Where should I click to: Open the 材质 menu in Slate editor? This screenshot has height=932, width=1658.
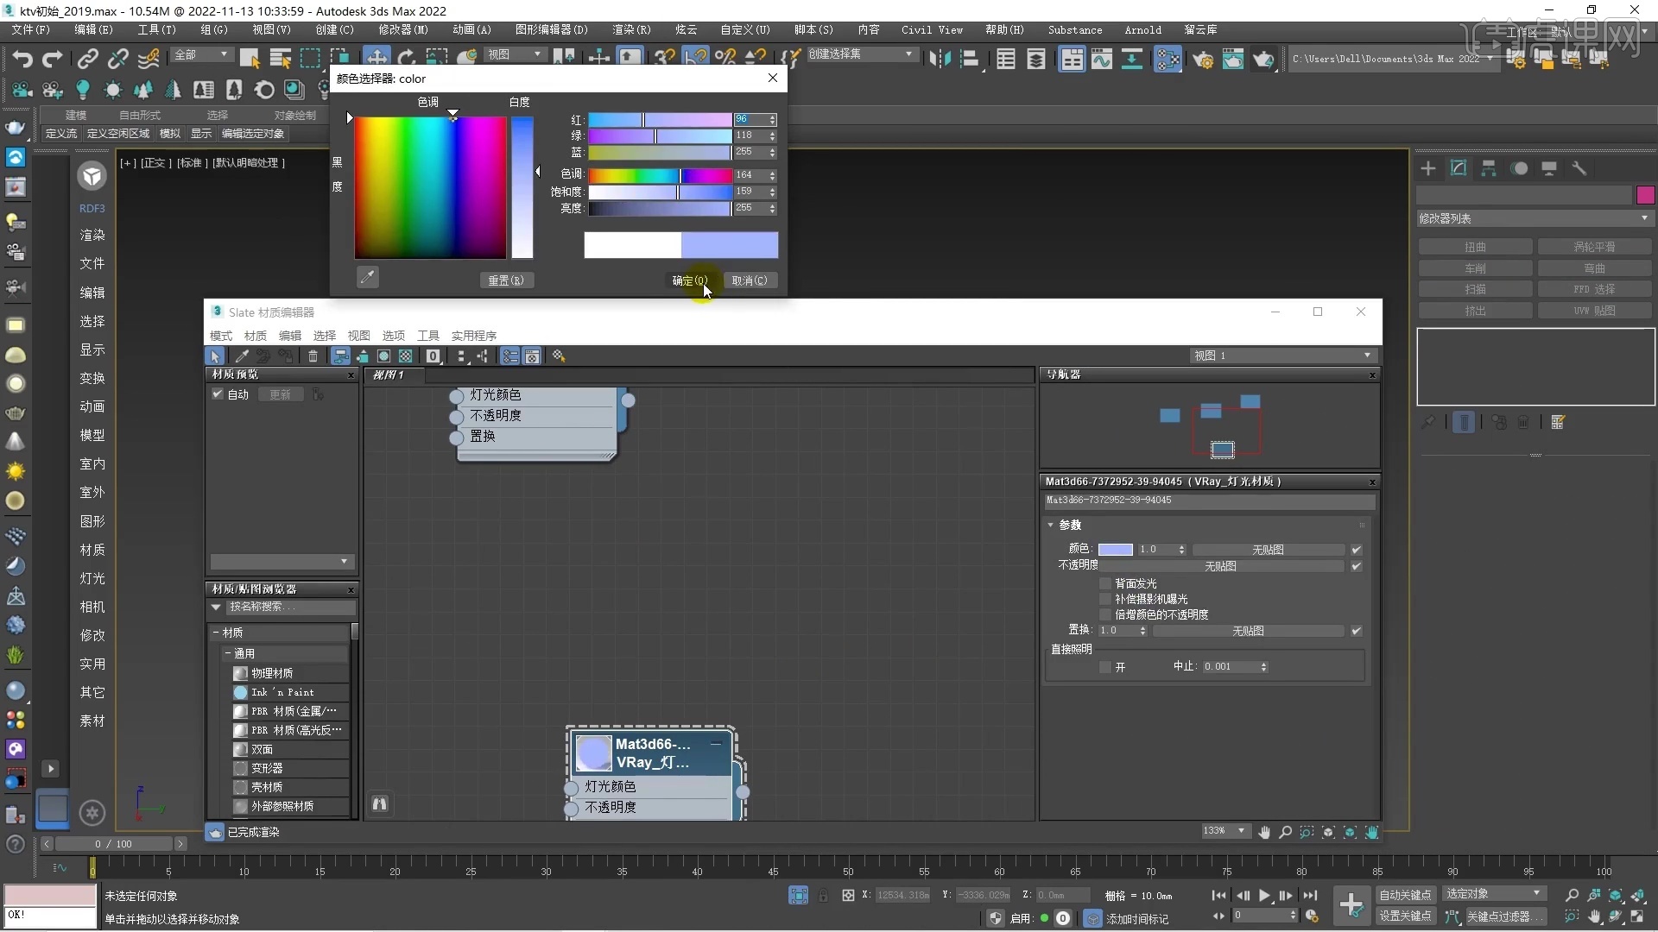click(x=256, y=336)
